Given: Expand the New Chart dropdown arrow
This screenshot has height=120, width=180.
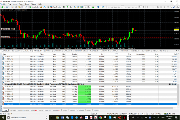Looking at the screenshot, I should coord(4,7).
